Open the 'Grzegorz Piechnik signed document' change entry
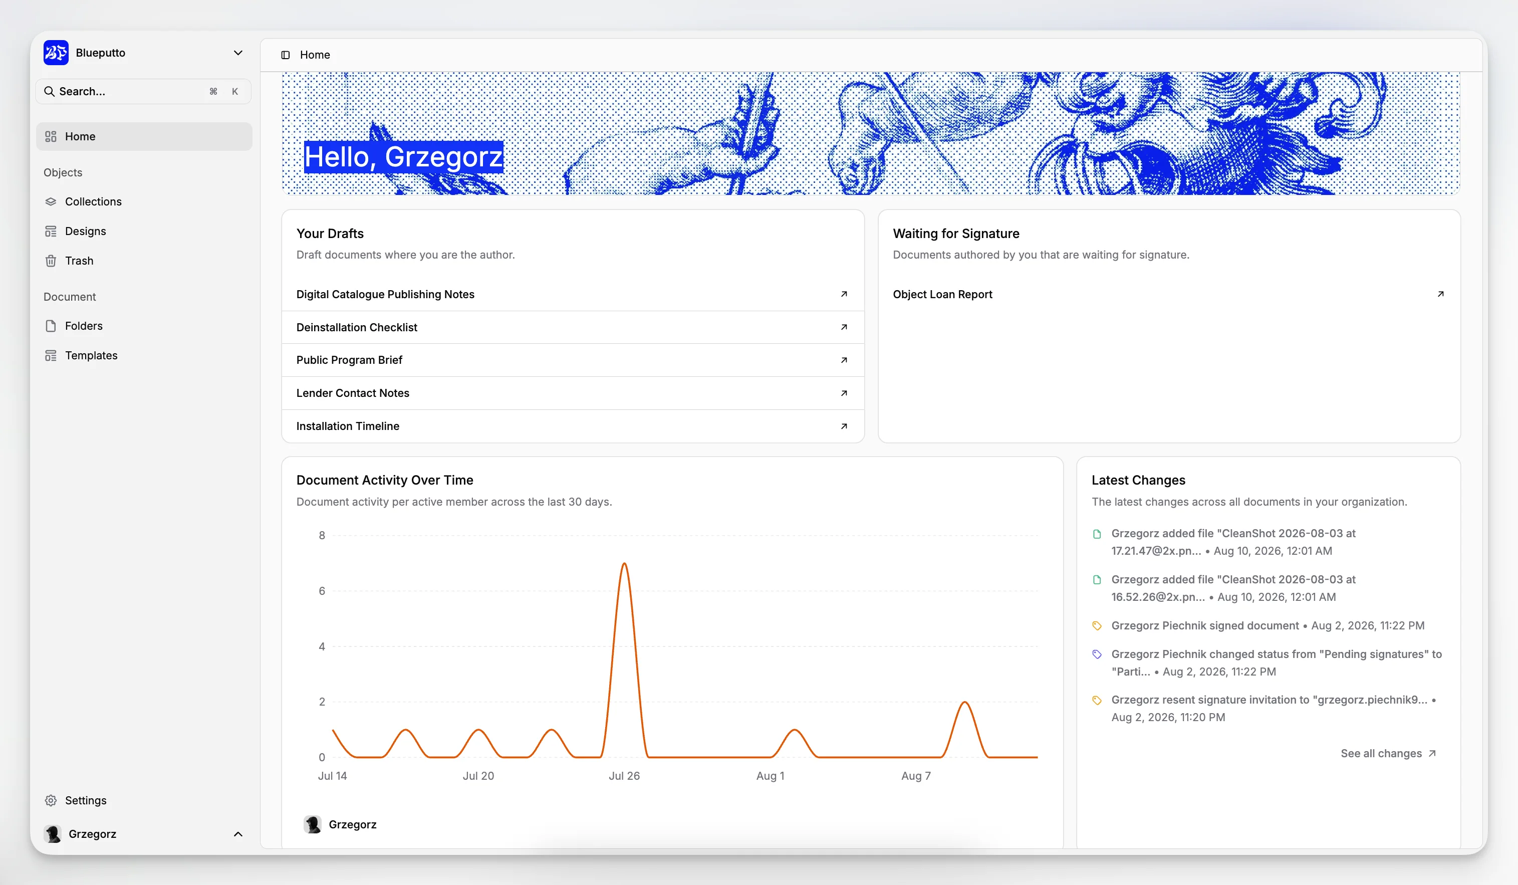Image resolution: width=1518 pixels, height=885 pixels. point(1268,625)
